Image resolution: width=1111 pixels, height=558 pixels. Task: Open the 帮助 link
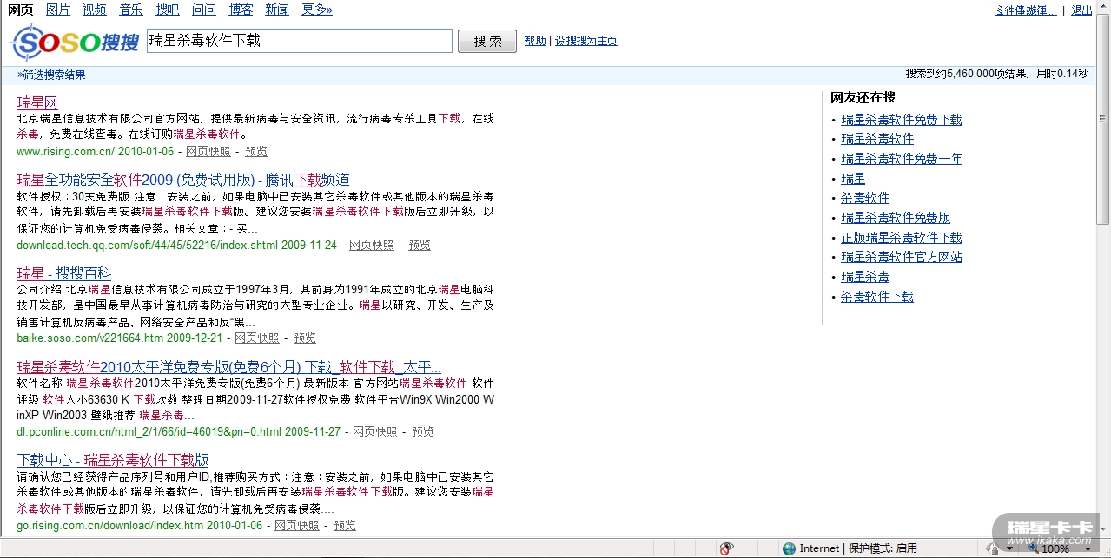click(535, 41)
